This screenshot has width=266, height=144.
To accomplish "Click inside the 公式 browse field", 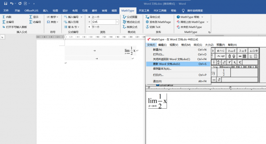I will pos(104,22).
